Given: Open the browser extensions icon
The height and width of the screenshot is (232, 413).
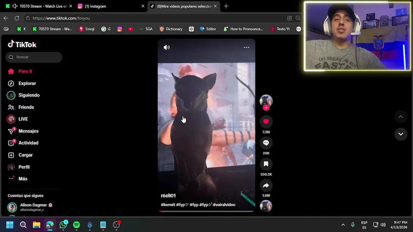Looking at the screenshot, I should [x=289, y=18].
